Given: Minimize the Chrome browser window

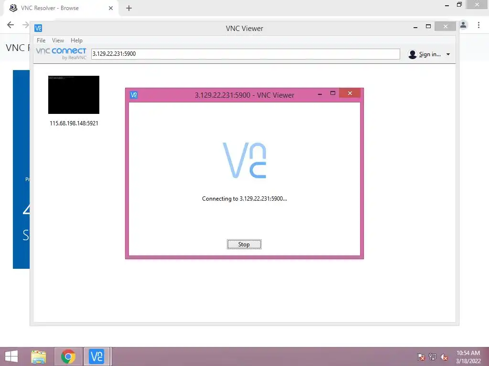Looking at the screenshot, I should pyautogui.click(x=447, y=5).
